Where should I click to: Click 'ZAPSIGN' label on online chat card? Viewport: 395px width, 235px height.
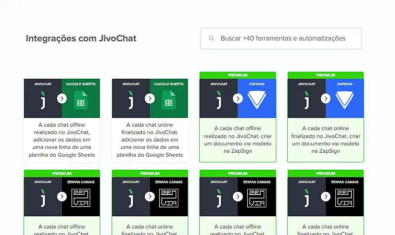(x=344, y=84)
